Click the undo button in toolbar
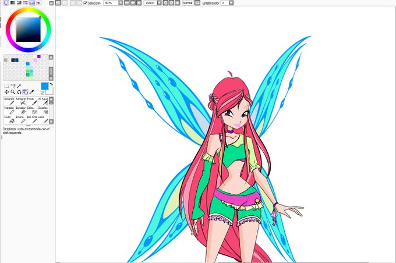The height and width of the screenshot is (263, 396). (x=58, y=3)
